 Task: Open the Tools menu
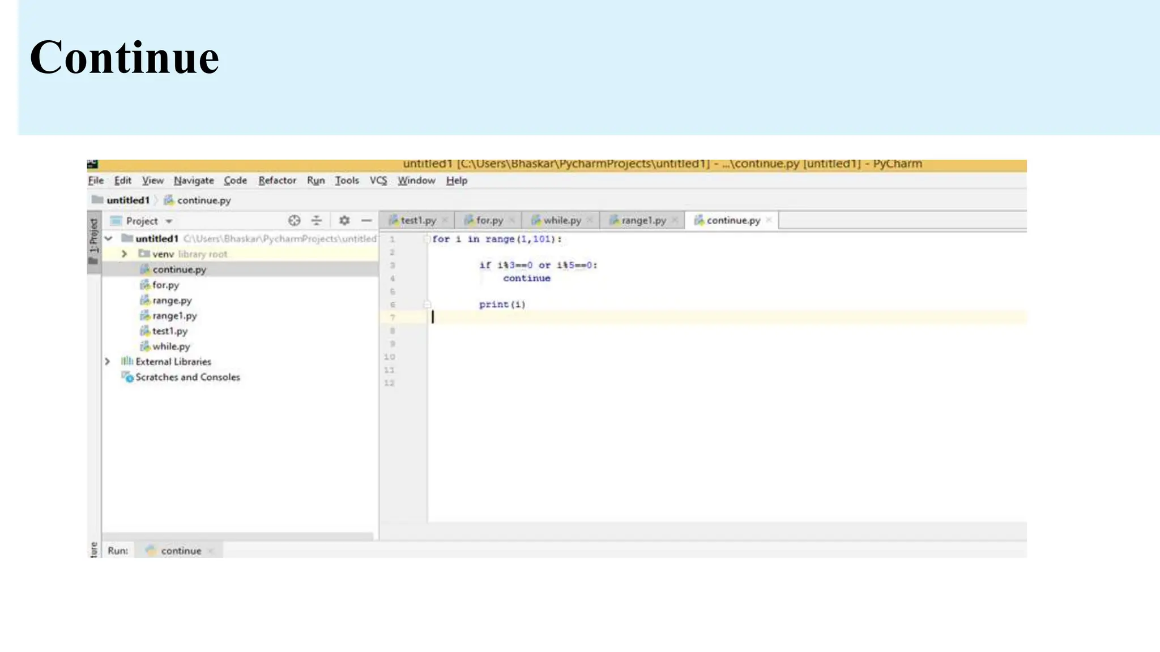click(347, 181)
